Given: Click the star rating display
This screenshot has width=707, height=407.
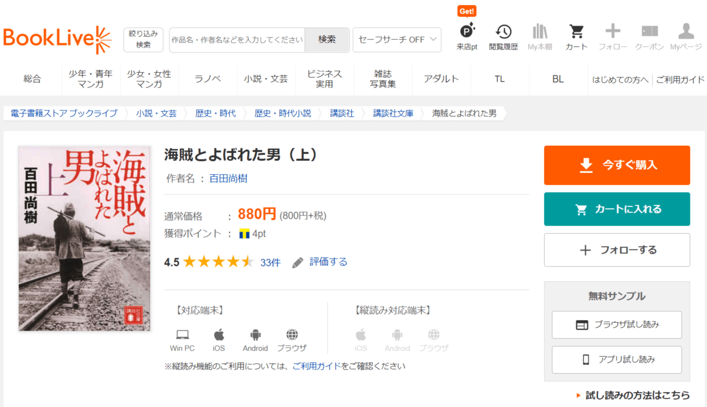Looking at the screenshot, I should click(219, 263).
